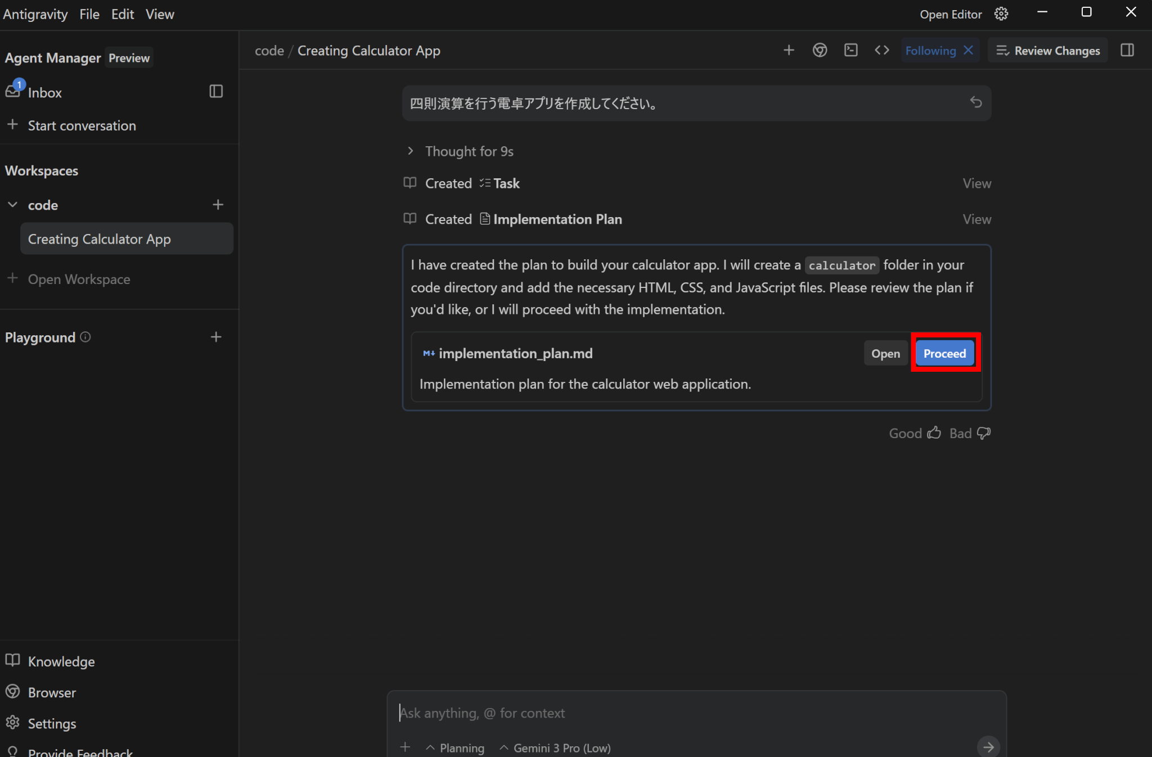The image size is (1152, 757).
Task: Click the Ask anything input field
Action: click(675, 713)
